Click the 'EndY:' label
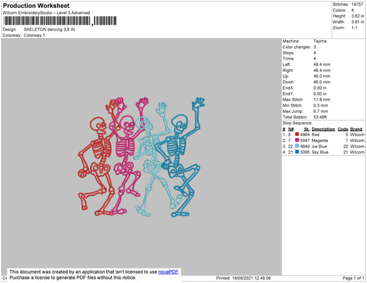The image size is (367, 283). click(288, 94)
